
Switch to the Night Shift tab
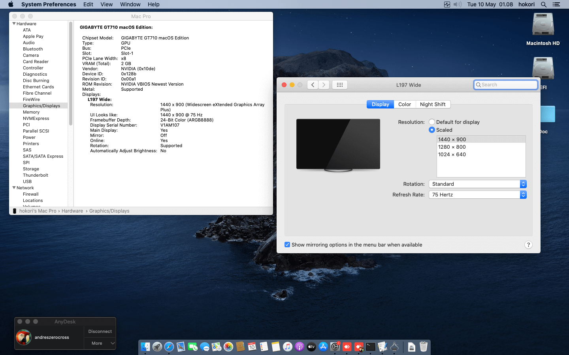click(x=433, y=105)
